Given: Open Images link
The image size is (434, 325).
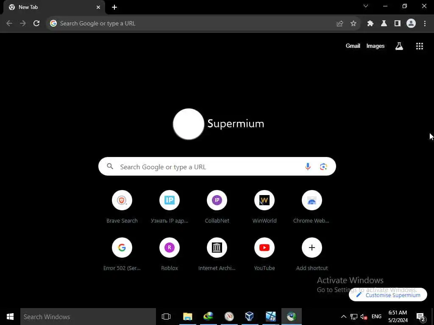Looking at the screenshot, I should [x=376, y=46].
